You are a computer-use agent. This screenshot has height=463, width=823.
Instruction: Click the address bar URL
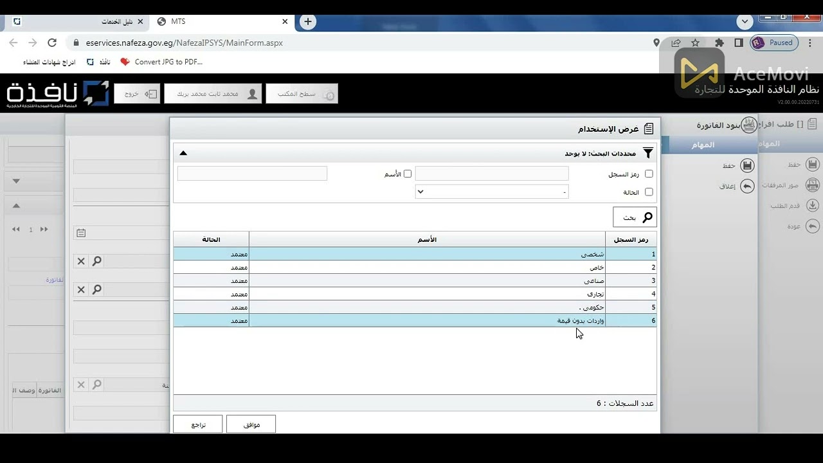point(184,43)
